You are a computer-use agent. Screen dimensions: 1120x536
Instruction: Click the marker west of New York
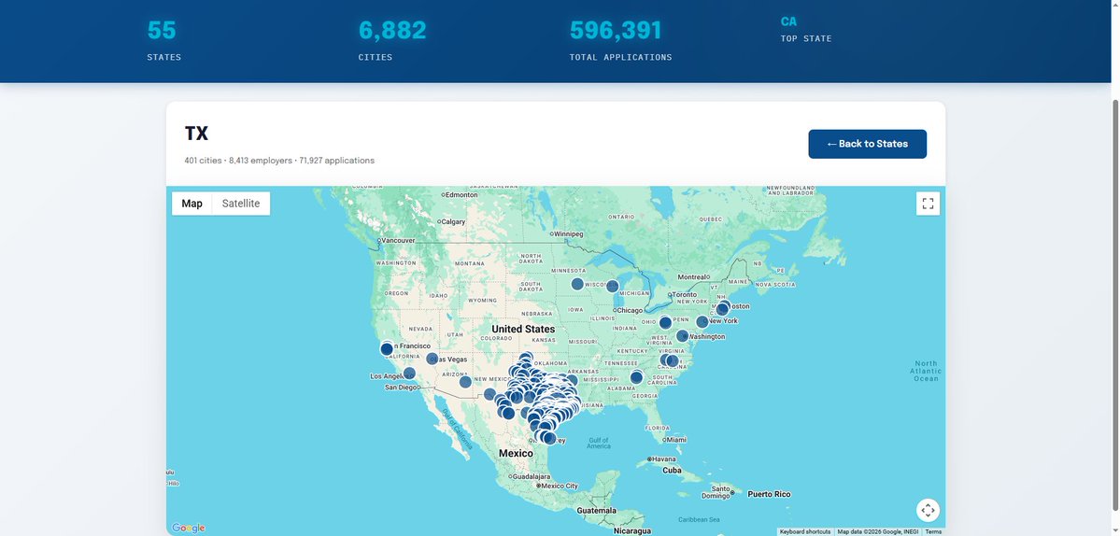point(702,322)
